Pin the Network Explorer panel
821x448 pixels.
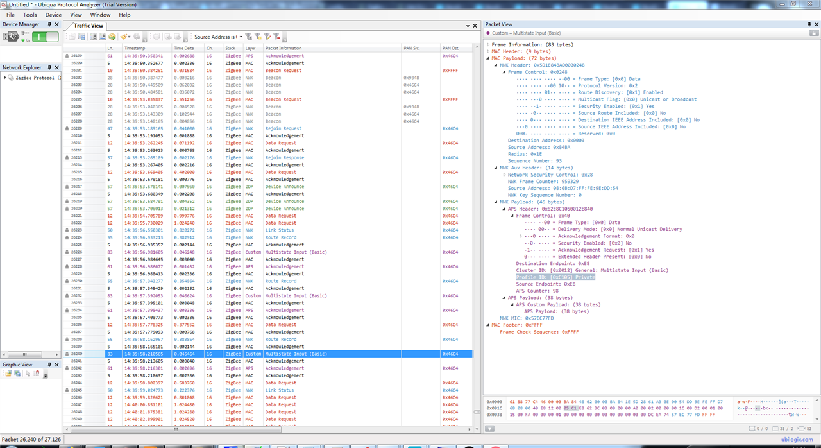49,67
